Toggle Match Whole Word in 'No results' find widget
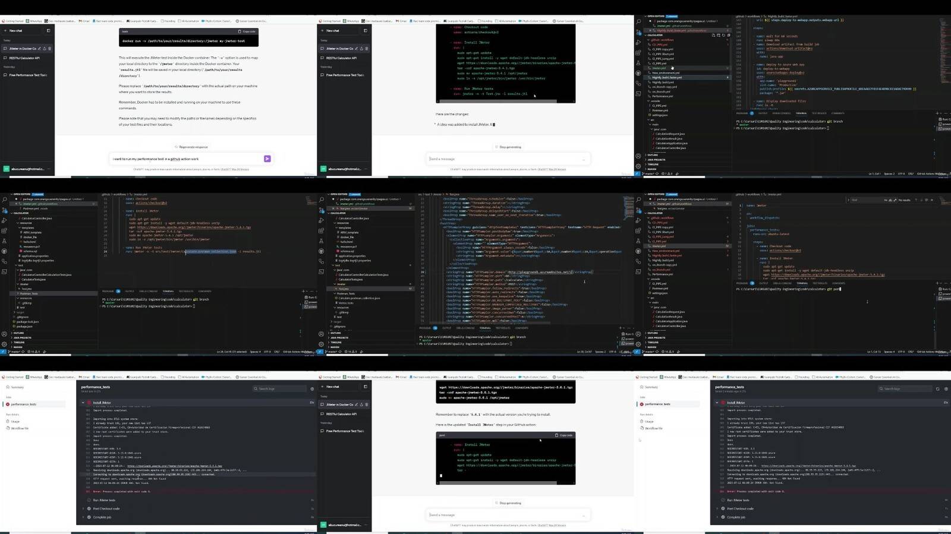 click(890, 200)
